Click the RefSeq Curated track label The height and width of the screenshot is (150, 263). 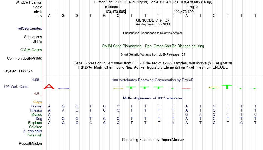(x=29, y=28)
